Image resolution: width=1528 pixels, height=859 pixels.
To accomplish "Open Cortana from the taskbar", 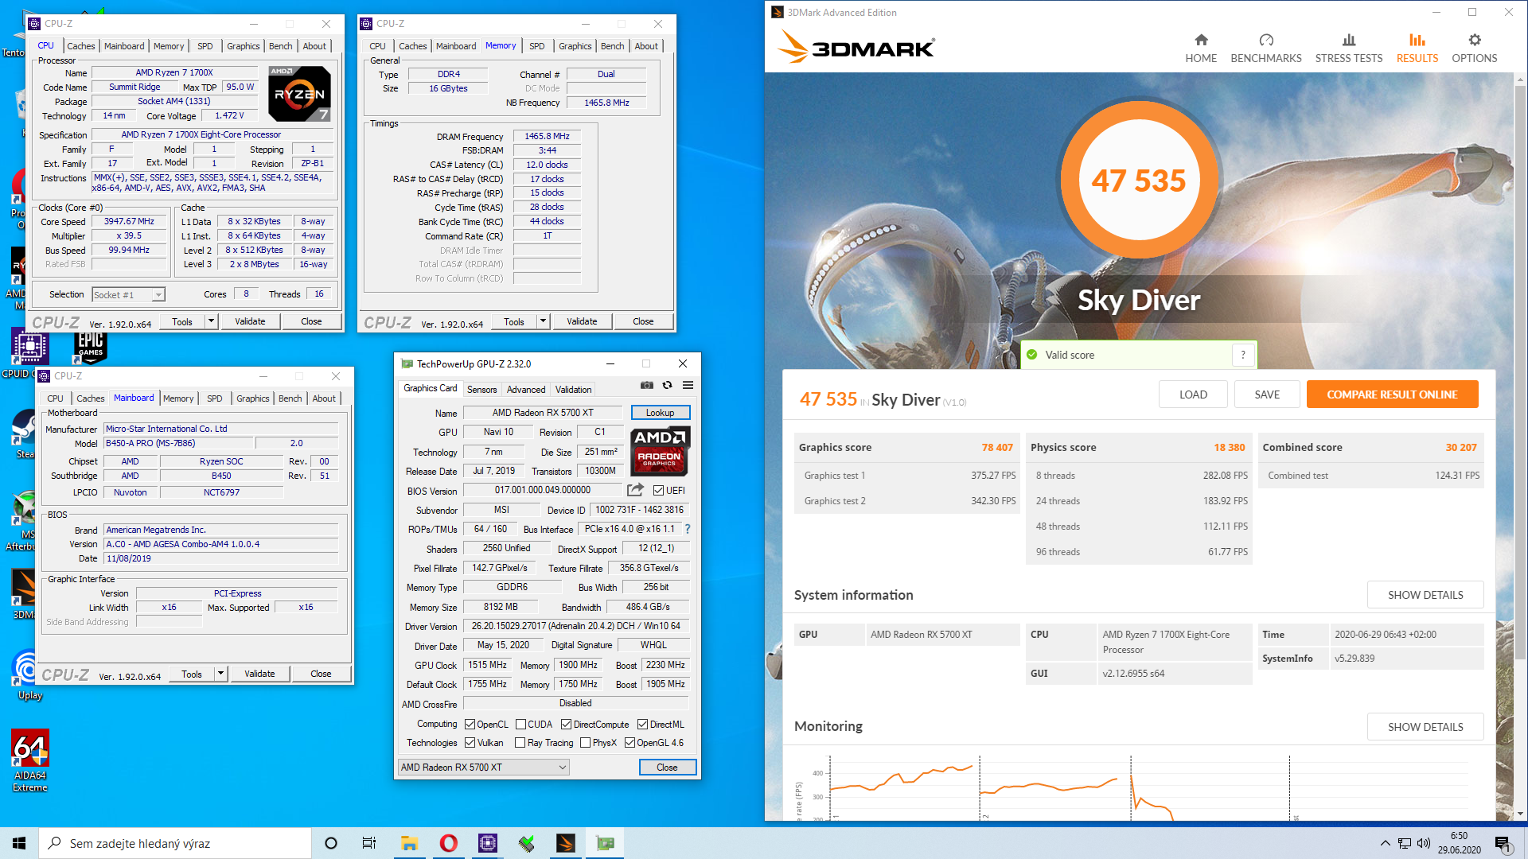I will 331,843.
